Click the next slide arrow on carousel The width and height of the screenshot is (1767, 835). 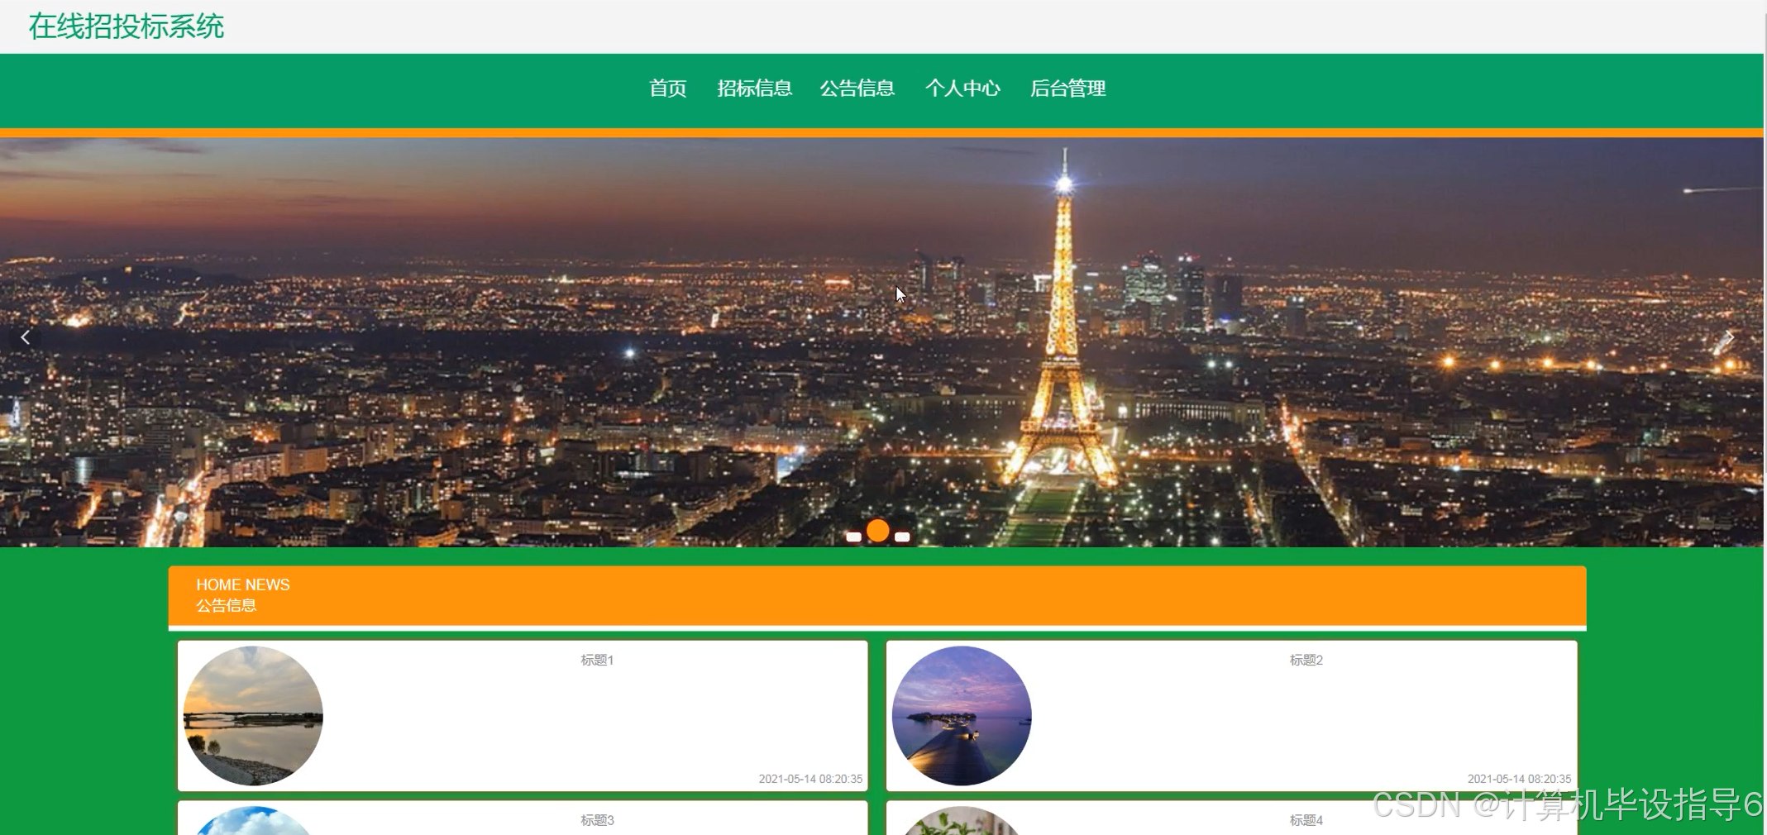pyautogui.click(x=1728, y=337)
